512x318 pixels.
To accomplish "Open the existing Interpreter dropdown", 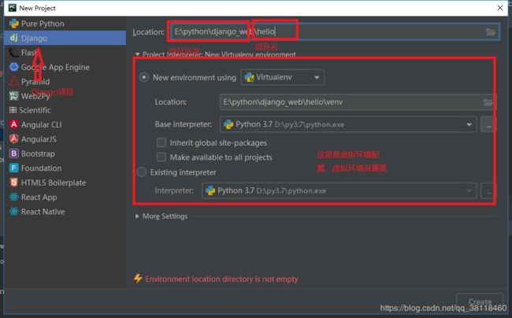I will click(x=339, y=190).
